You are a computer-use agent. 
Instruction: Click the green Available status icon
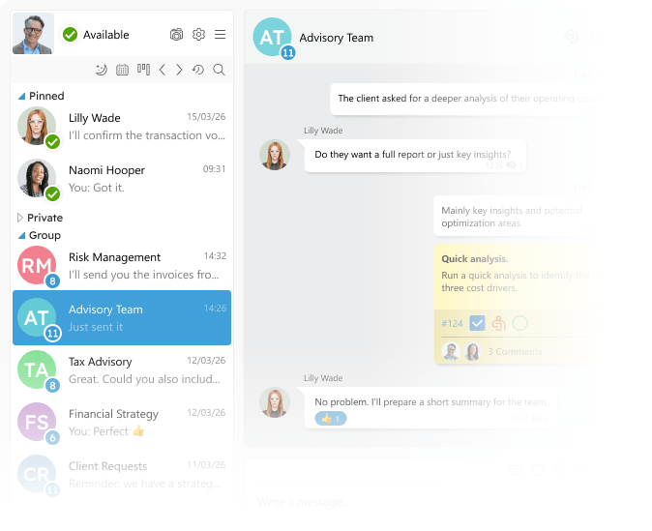(x=70, y=34)
